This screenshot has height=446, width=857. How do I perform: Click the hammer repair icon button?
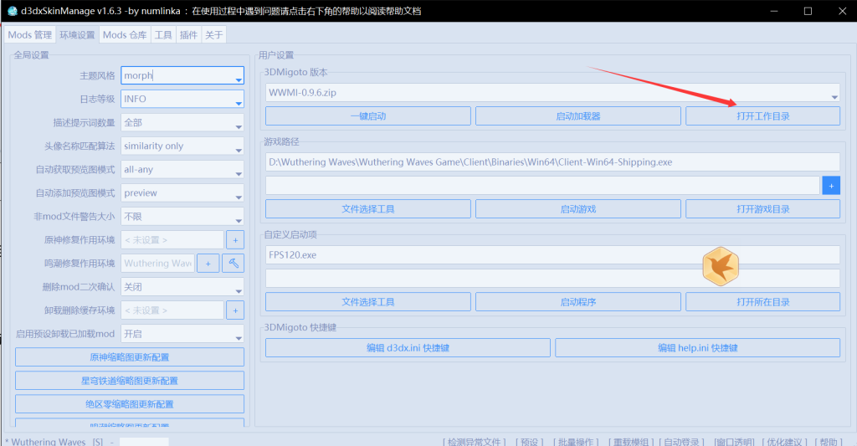coord(233,263)
